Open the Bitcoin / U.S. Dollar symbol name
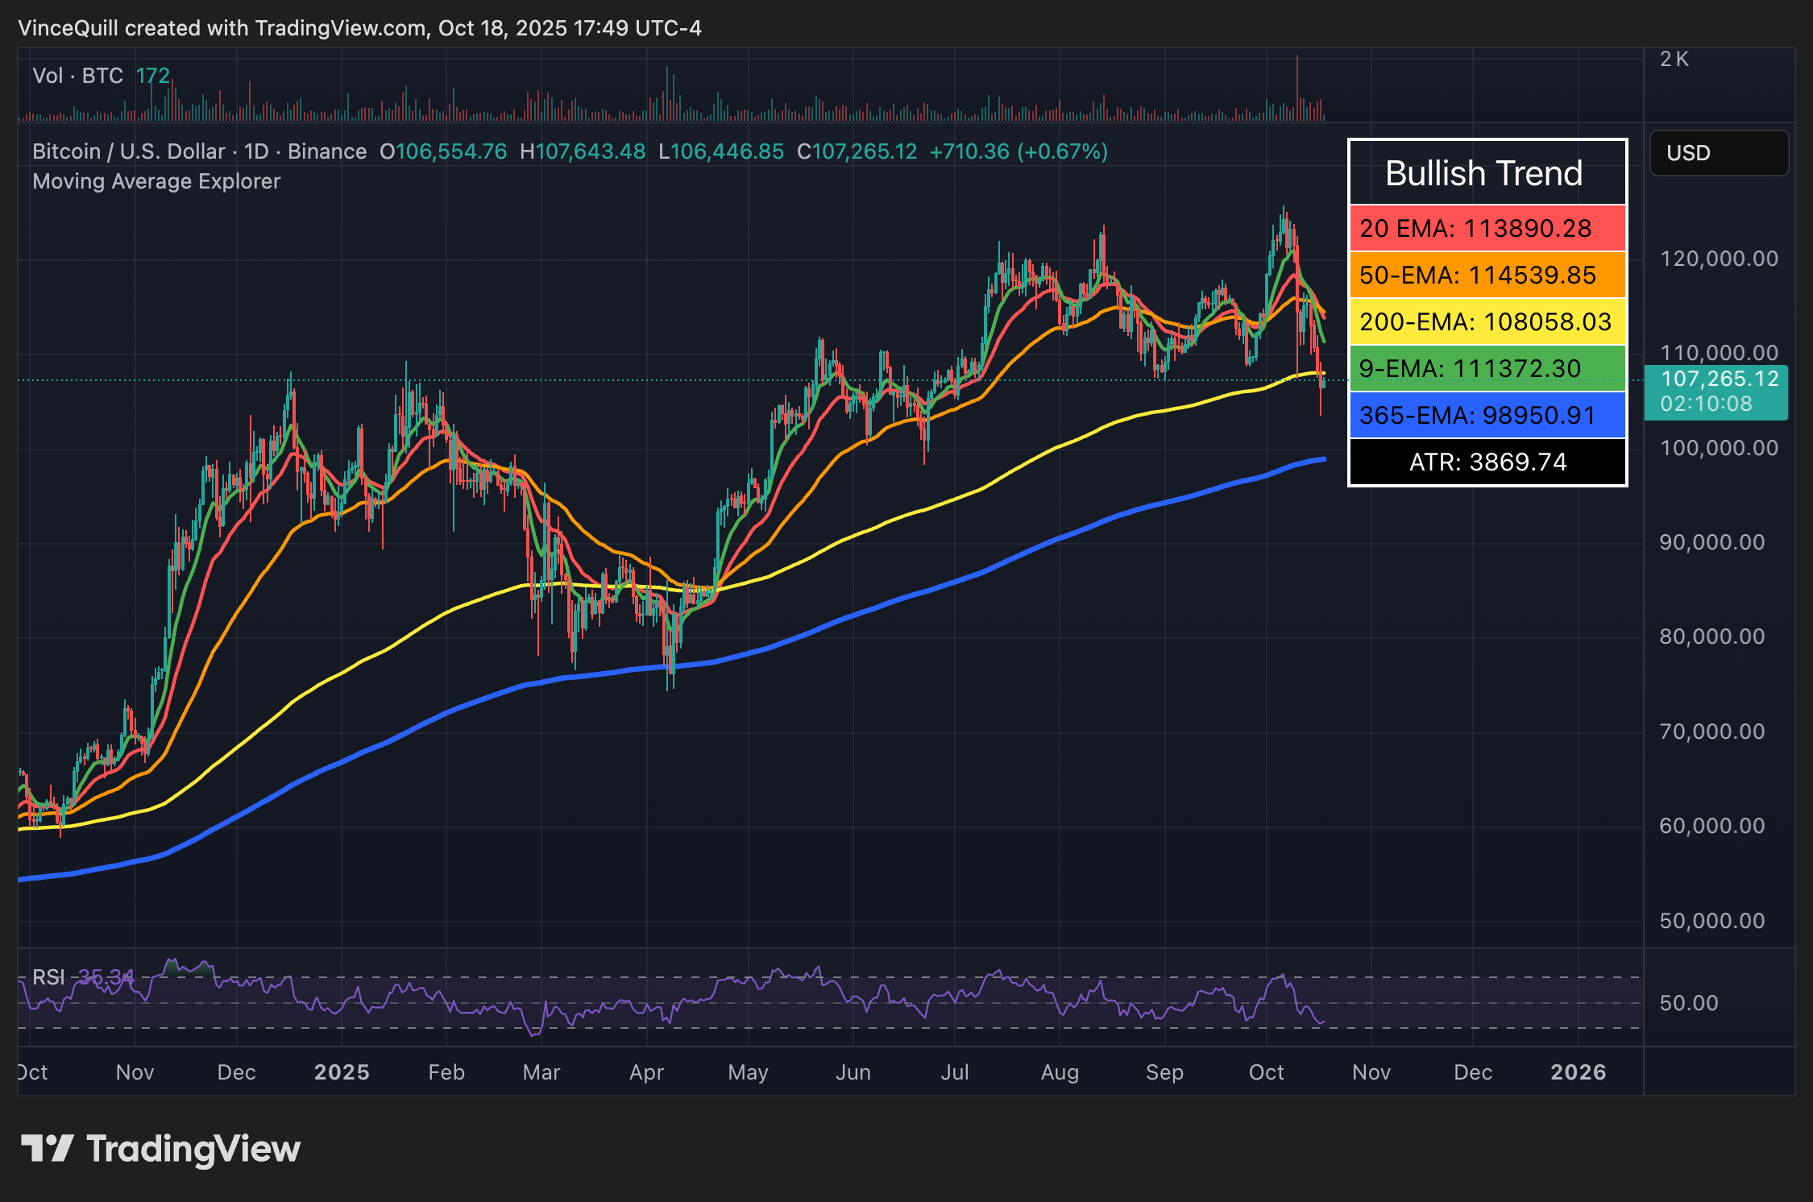This screenshot has height=1202, width=1813. [128, 151]
